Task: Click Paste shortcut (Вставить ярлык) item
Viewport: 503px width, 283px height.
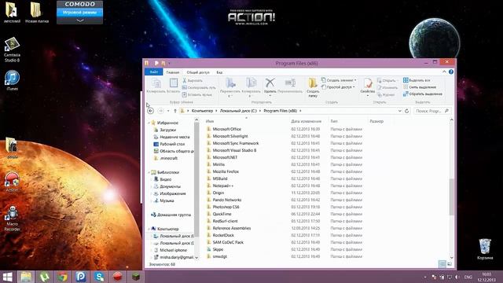Action: [x=197, y=94]
